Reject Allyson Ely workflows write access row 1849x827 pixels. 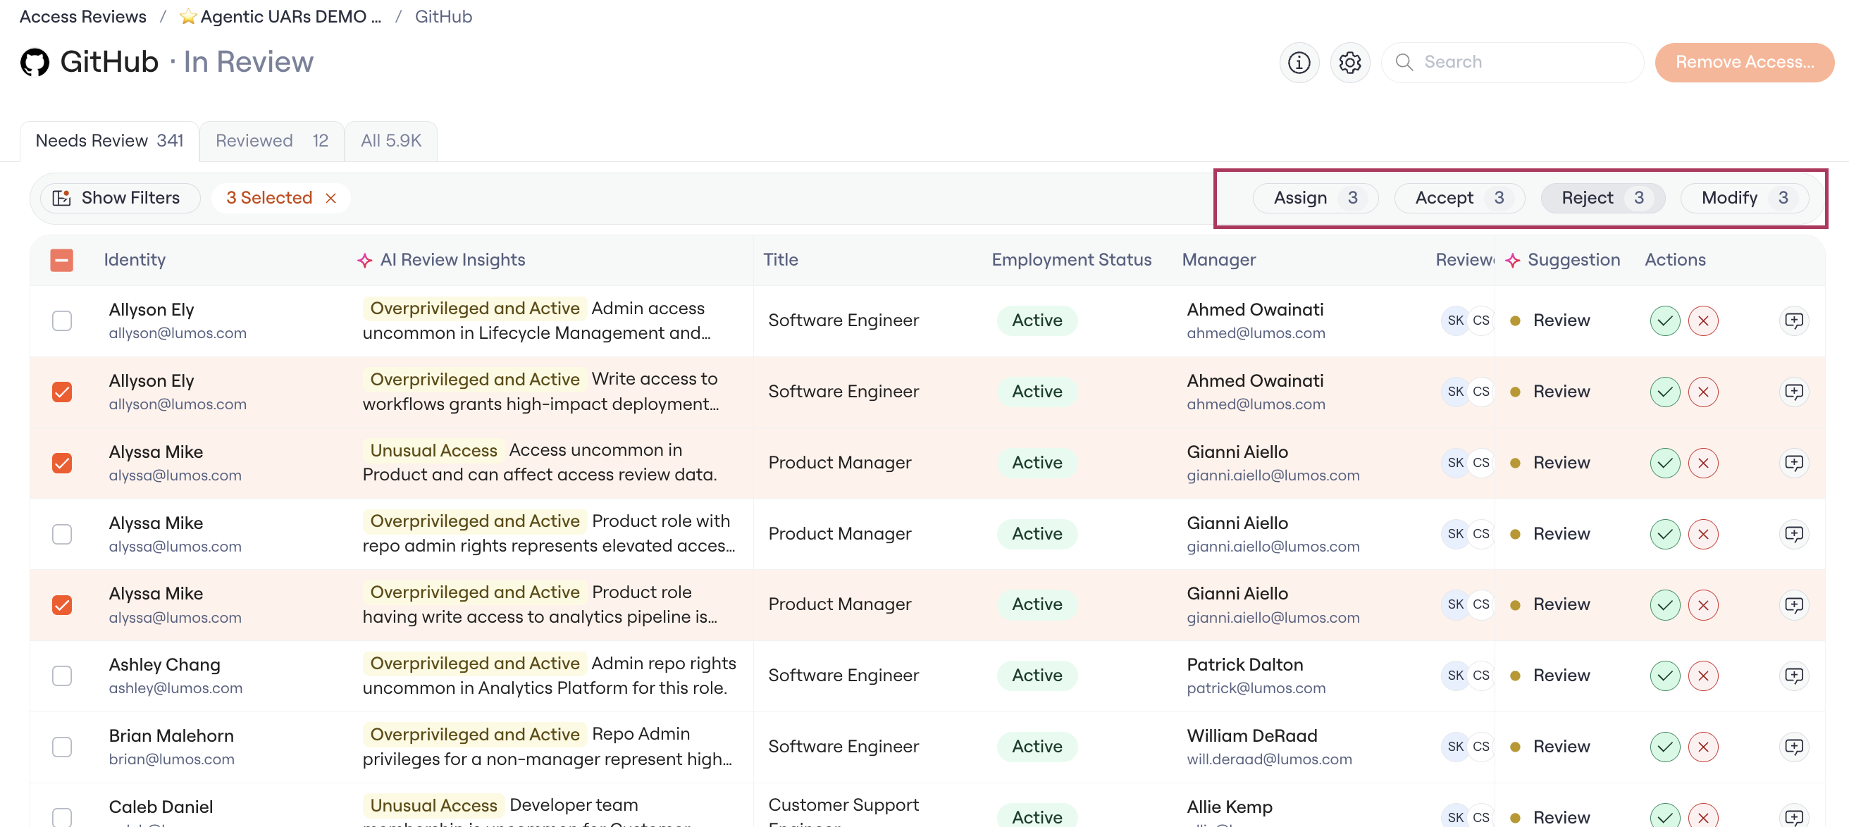pyautogui.click(x=1702, y=392)
